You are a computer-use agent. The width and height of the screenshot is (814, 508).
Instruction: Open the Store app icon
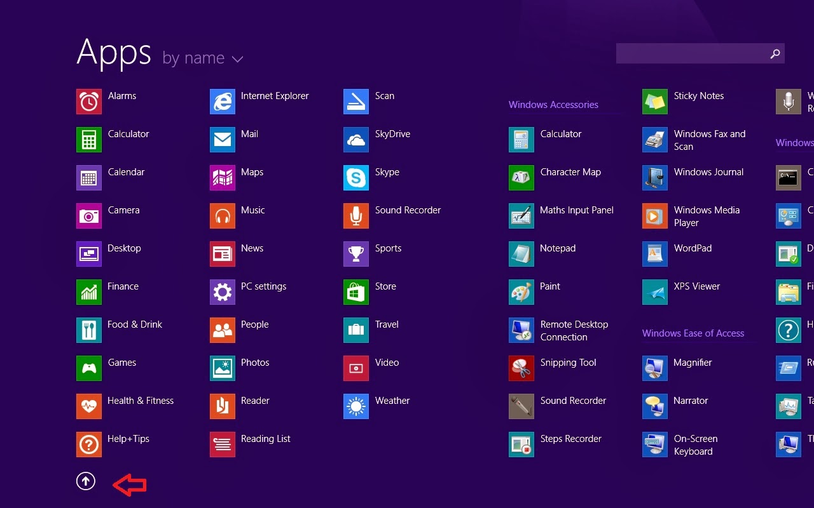click(x=356, y=292)
